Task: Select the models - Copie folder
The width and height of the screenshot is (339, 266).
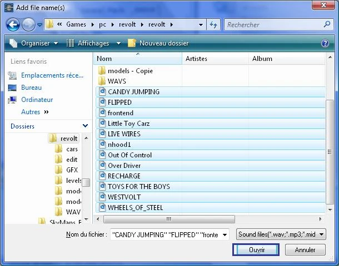Action: pyautogui.click(x=126, y=71)
